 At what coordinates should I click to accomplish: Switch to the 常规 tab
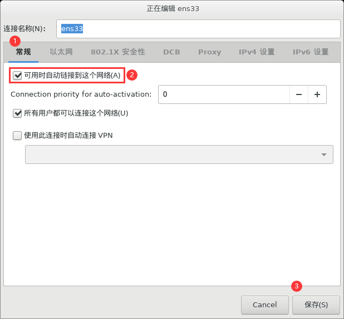(x=23, y=52)
